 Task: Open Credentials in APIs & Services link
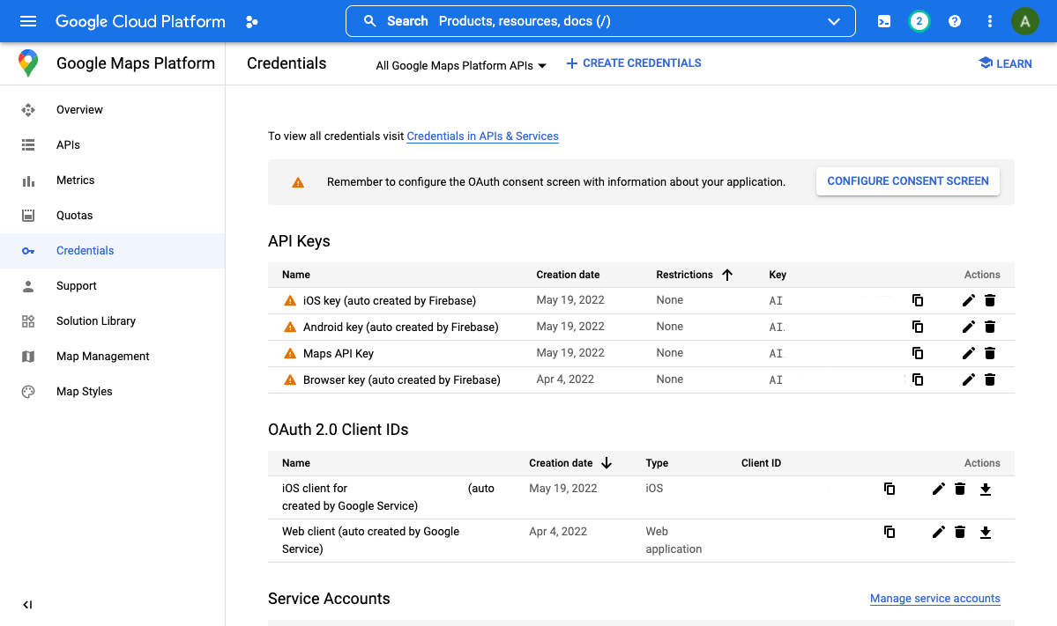click(x=483, y=136)
